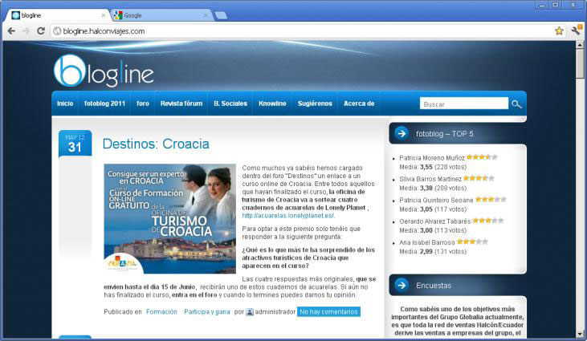Open Silvia Barros Martínez in the top 5 list

pyautogui.click(x=430, y=179)
